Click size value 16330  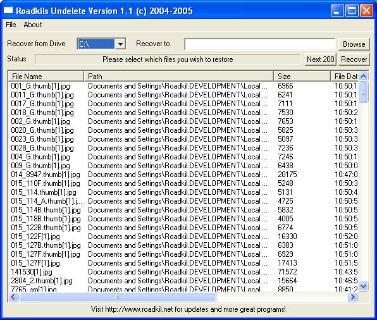[287, 237]
